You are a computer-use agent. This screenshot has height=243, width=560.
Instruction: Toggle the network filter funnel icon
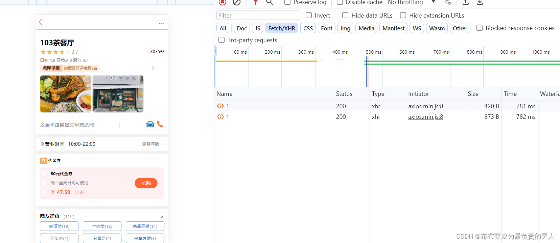click(x=256, y=2)
